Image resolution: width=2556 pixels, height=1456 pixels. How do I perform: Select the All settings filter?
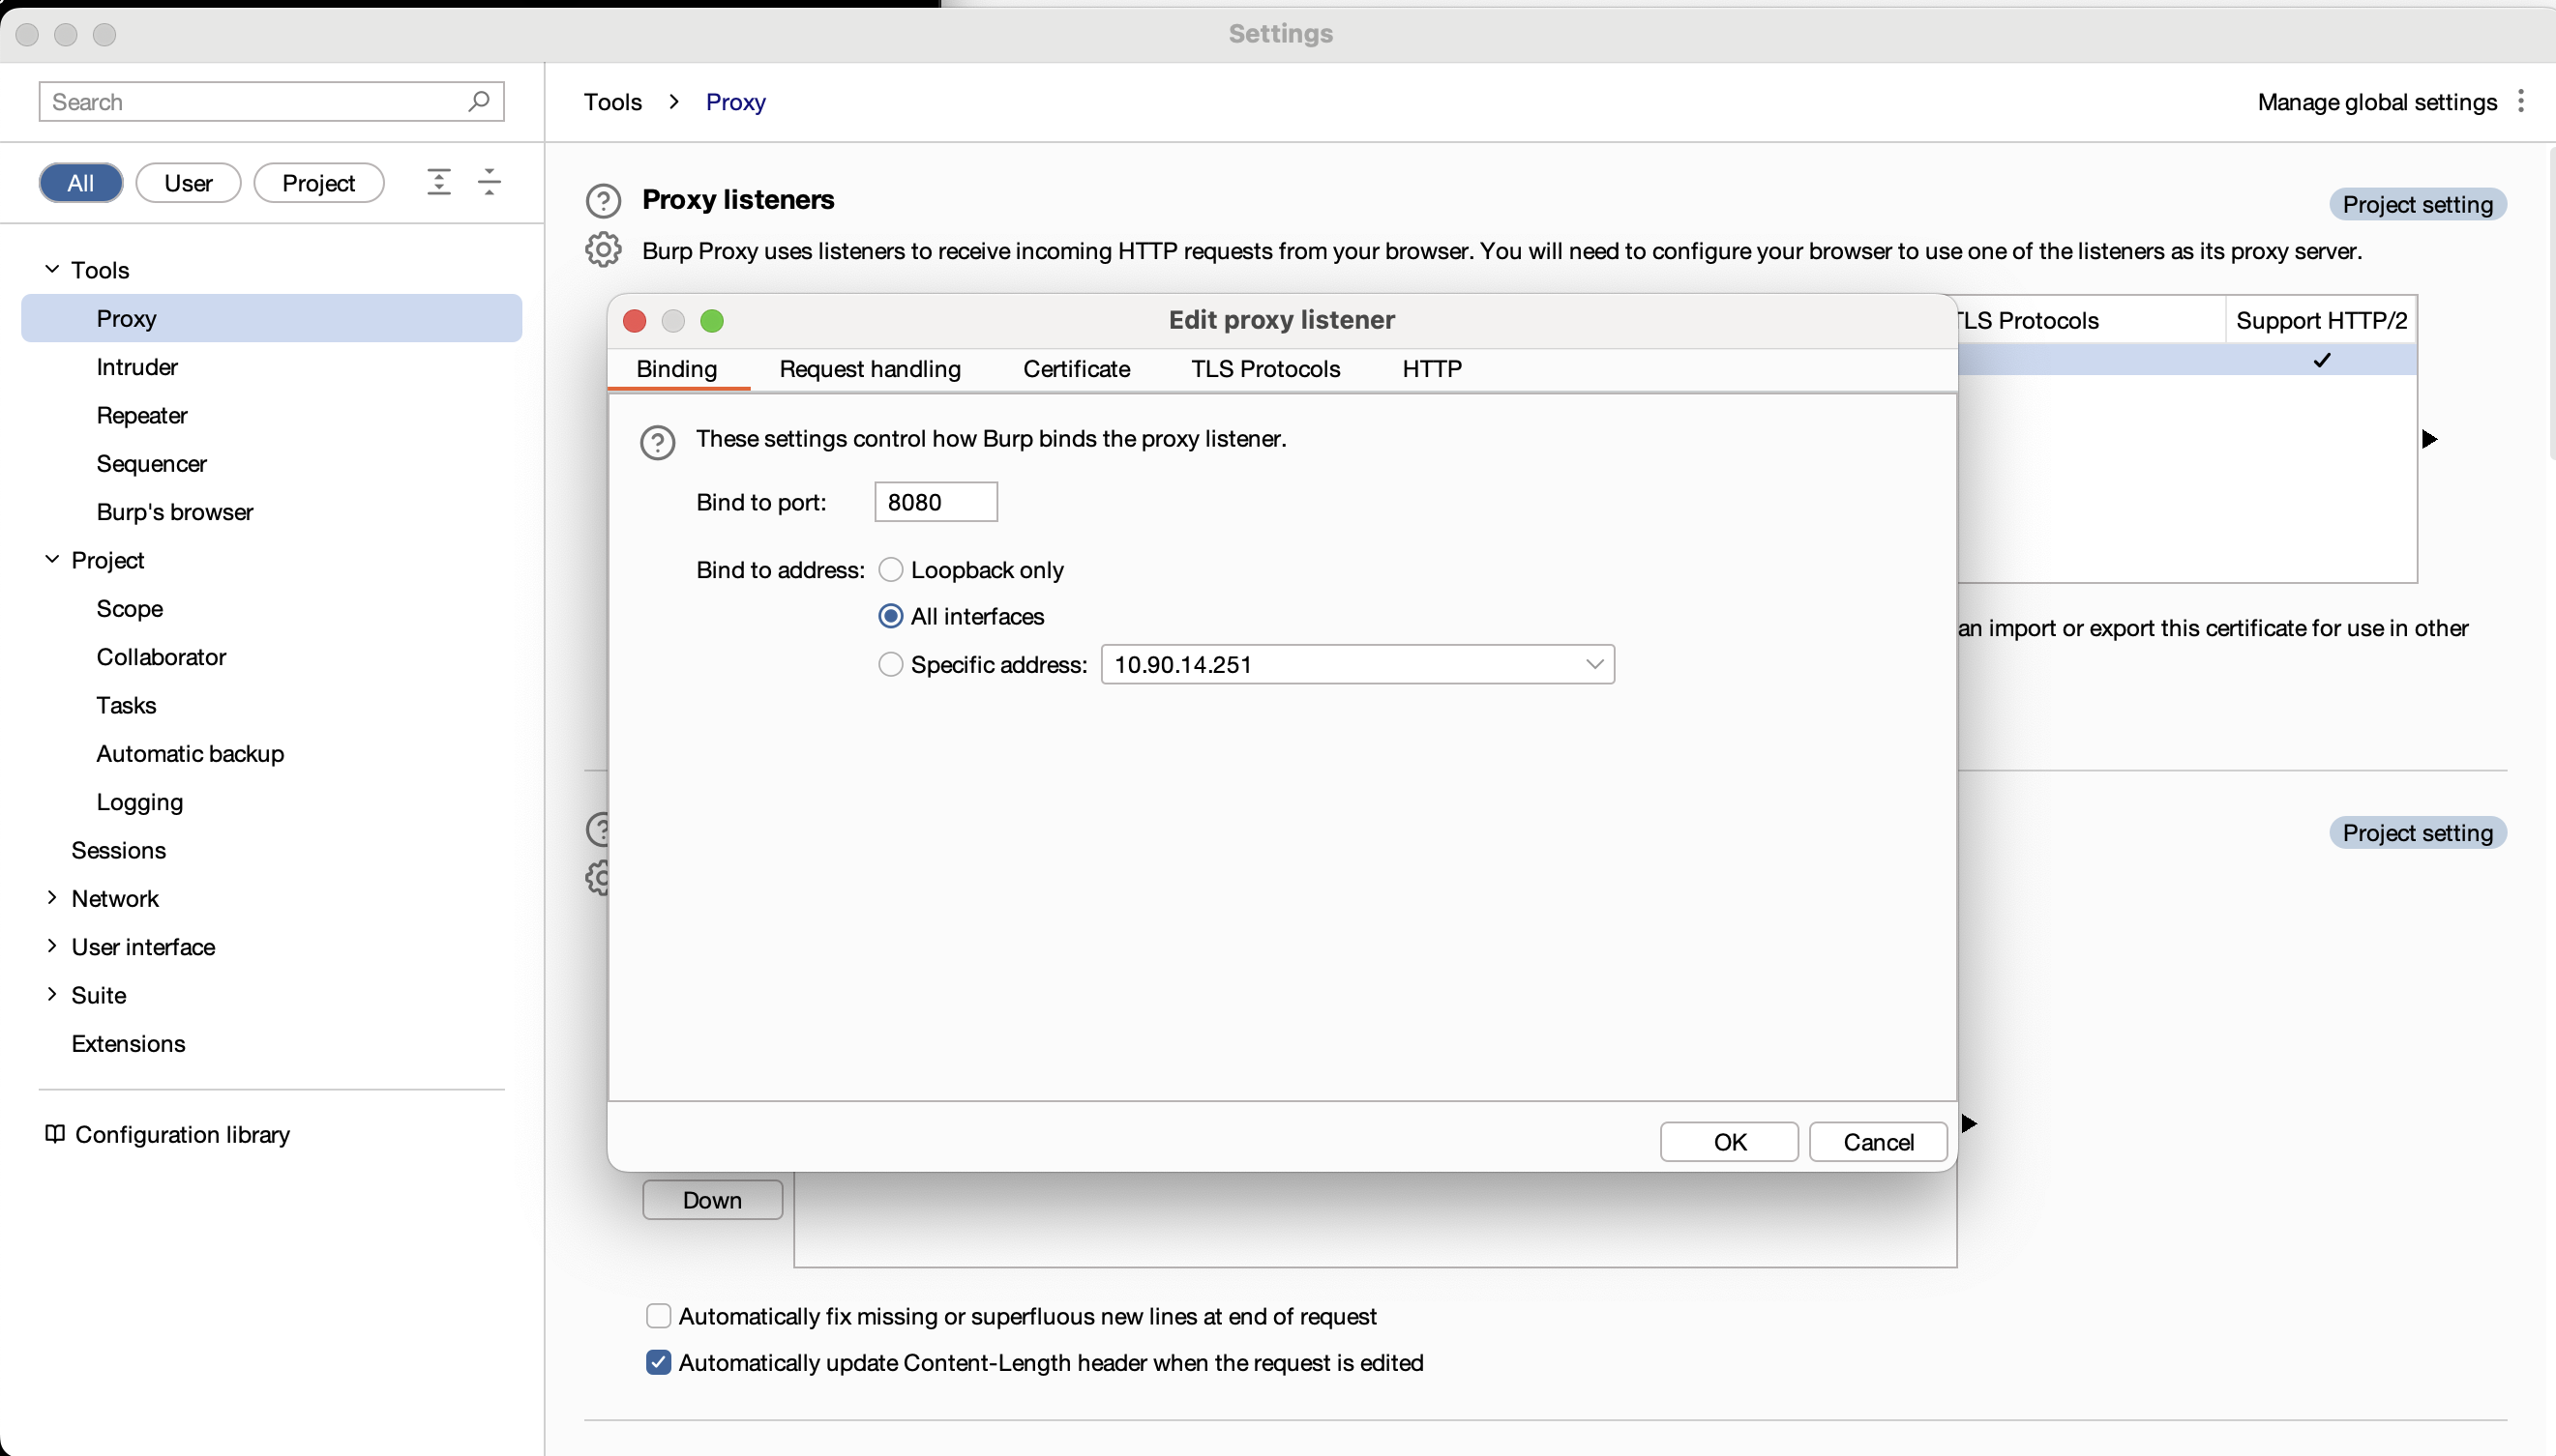(81, 183)
